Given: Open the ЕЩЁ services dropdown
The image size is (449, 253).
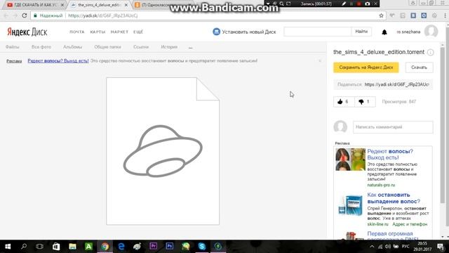Looking at the screenshot, I should [138, 32].
